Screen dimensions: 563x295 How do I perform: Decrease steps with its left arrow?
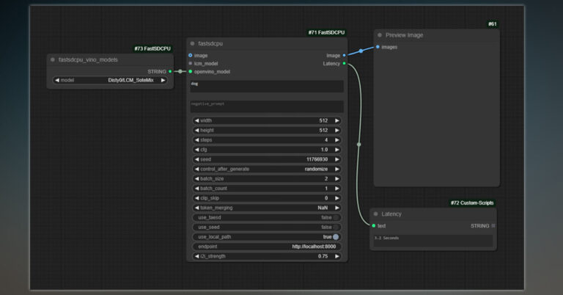(196, 139)
